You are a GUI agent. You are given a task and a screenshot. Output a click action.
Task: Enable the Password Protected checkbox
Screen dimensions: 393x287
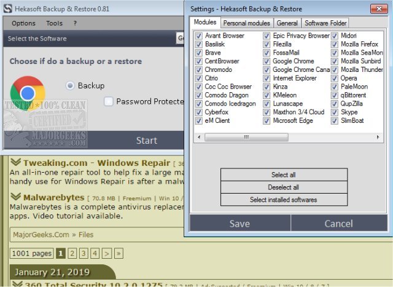(109, 101)
